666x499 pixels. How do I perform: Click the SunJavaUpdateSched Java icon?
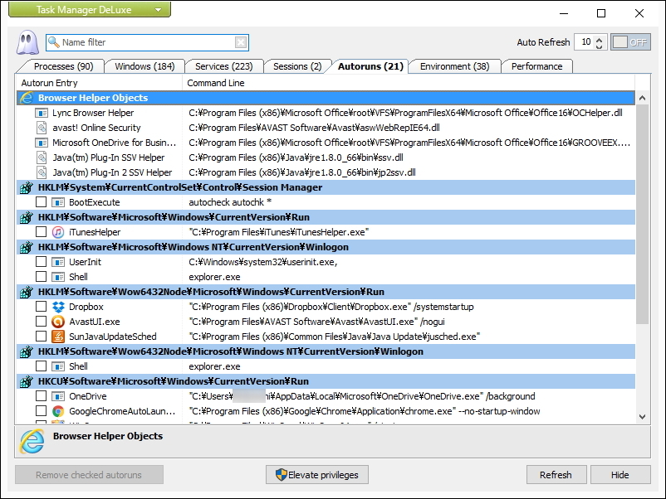point(58,337)
